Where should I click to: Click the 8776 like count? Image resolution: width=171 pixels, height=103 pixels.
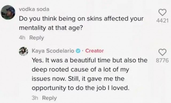(x=162, y=61)
